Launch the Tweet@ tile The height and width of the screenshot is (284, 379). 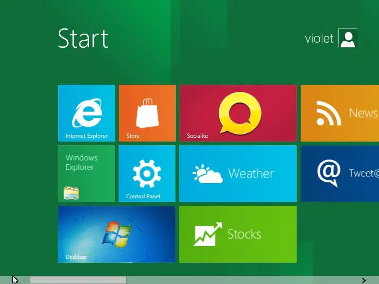point(340,174)
